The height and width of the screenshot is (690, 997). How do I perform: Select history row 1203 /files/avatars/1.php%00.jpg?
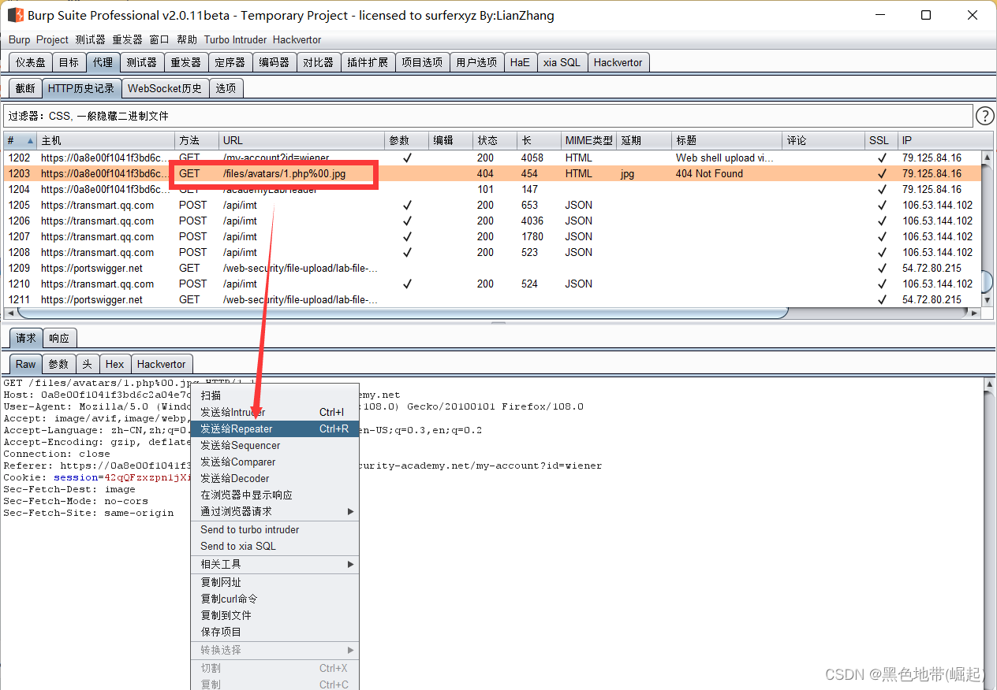pyautogui.click(x=493, y=173)
